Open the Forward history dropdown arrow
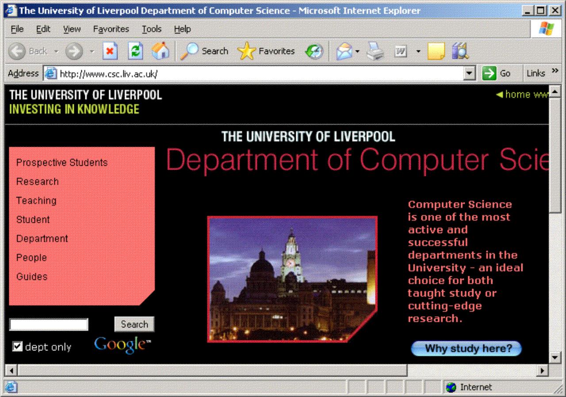 pyautogui.click(x=92, y=51)
